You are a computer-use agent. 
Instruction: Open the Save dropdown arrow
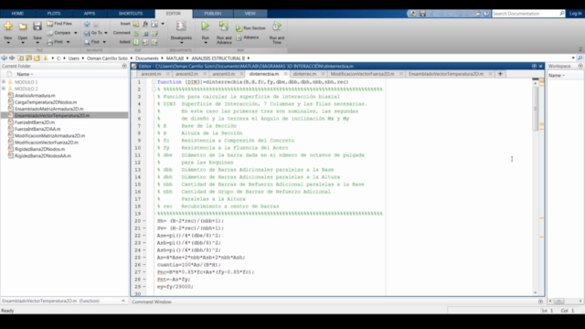[37, 43]
